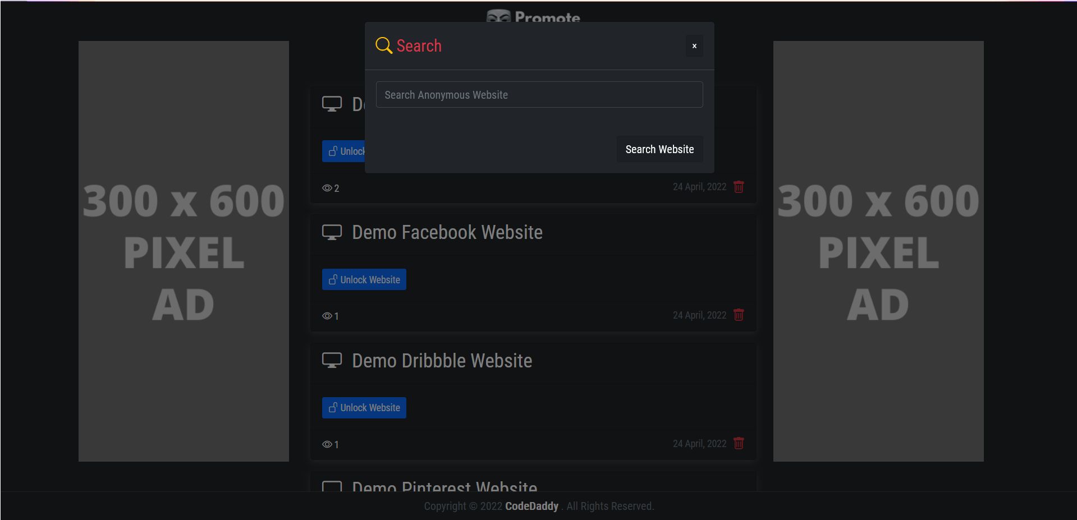Click the Search Anonymous Website input field
This screenshot has height=520, width=1077.
point(539,95)
